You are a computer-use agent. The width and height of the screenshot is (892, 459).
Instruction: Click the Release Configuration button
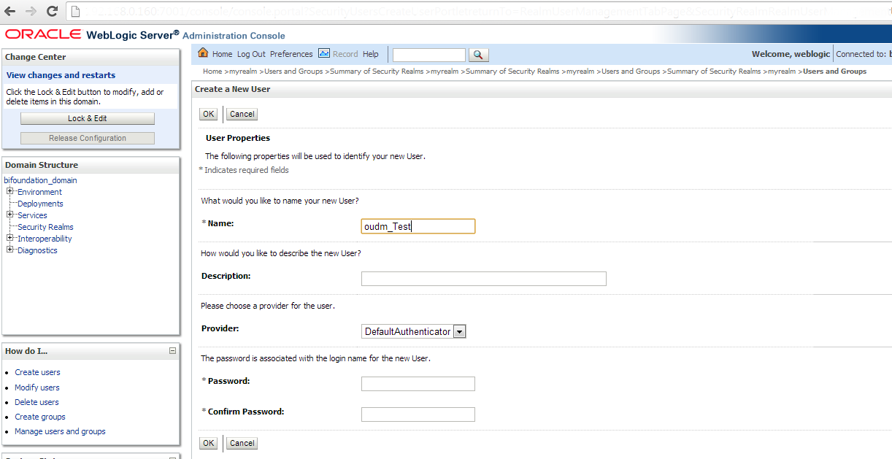[x=88, y=138]
